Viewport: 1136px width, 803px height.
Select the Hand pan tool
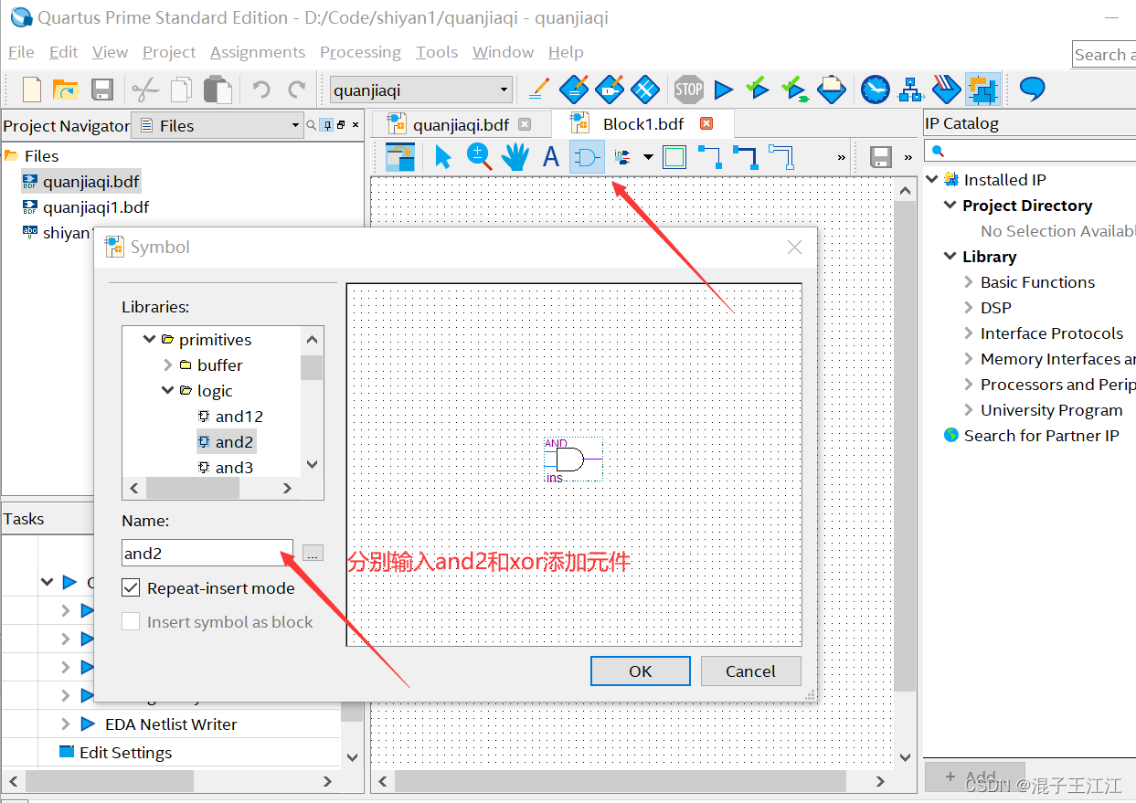point(515,157)
